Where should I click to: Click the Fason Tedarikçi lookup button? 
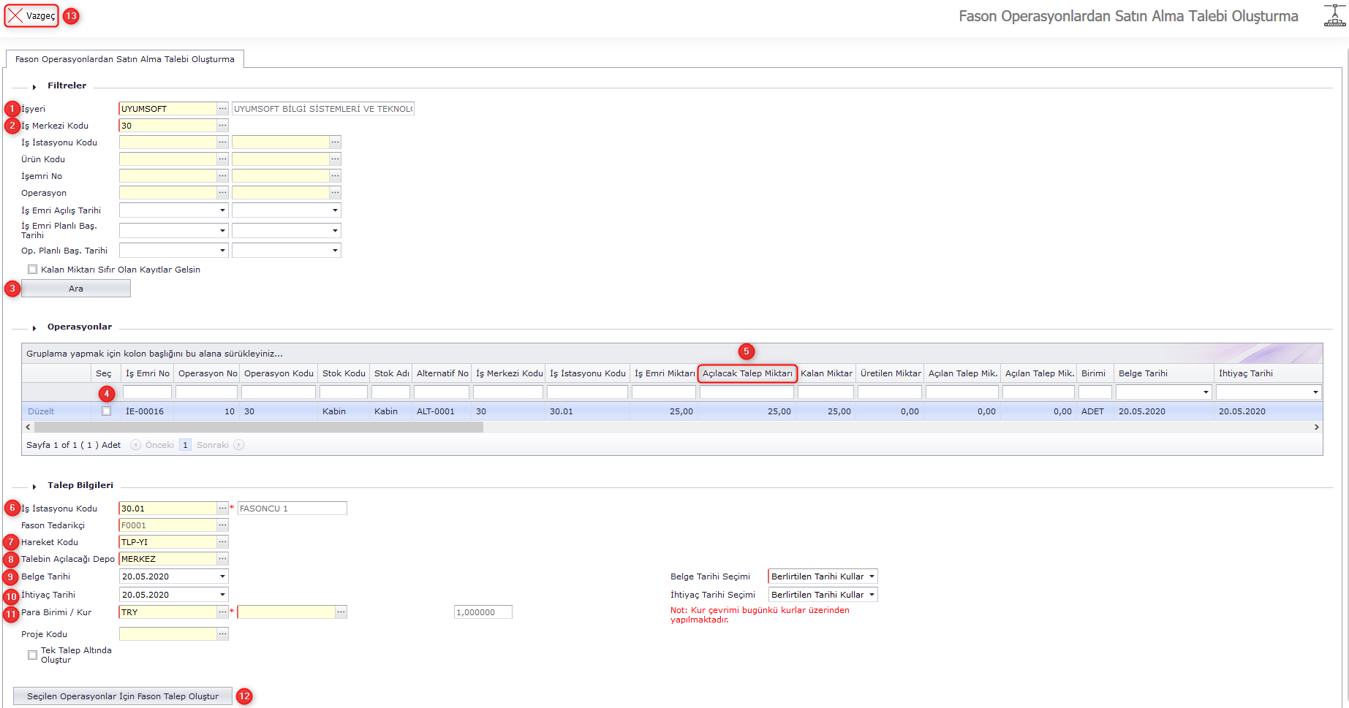coord(222,525)
